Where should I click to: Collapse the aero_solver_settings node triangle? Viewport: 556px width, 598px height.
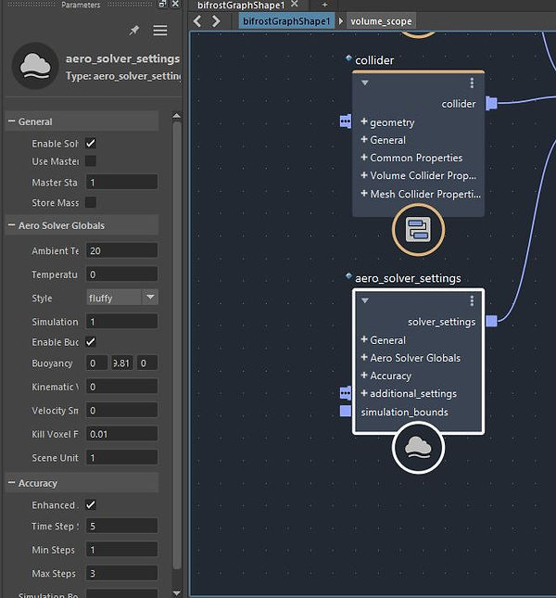coord(365,301)
